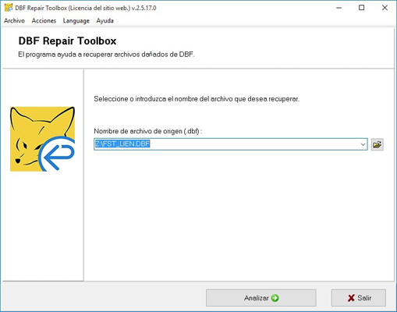This screenshot has width=397, height=312.
Task: Click the browse folder icon
Action: click(x=377, y=144)
